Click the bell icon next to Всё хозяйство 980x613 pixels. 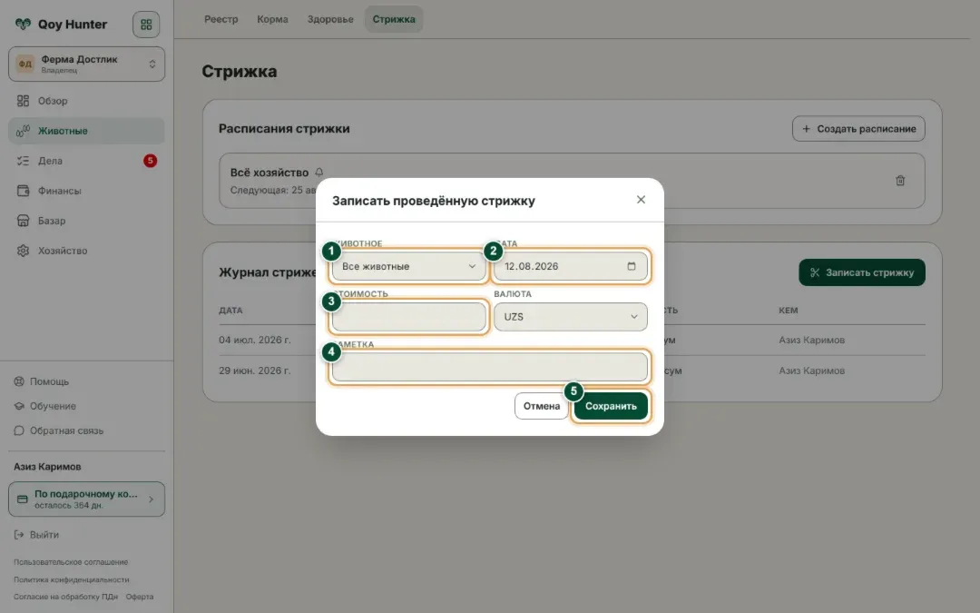[x=319, y=172]
